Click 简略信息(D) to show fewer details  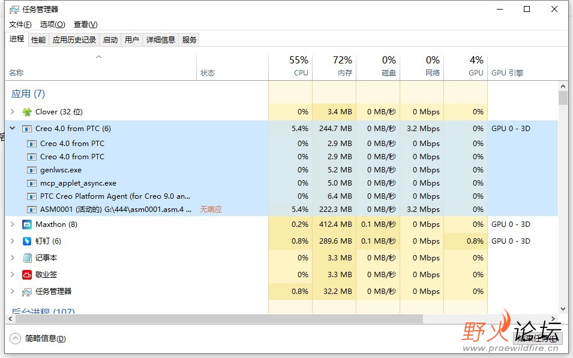[x=46, y=339]
